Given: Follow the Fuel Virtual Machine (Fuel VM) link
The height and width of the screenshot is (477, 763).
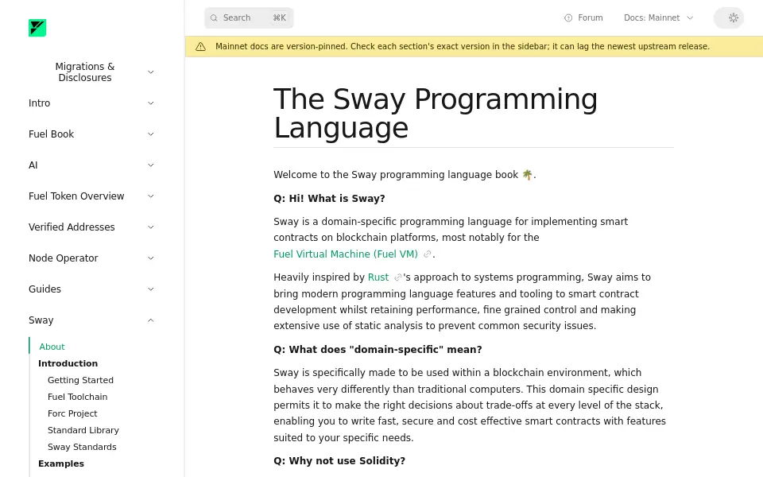Looking at the screenshot, I should click(x=346, y=254).
